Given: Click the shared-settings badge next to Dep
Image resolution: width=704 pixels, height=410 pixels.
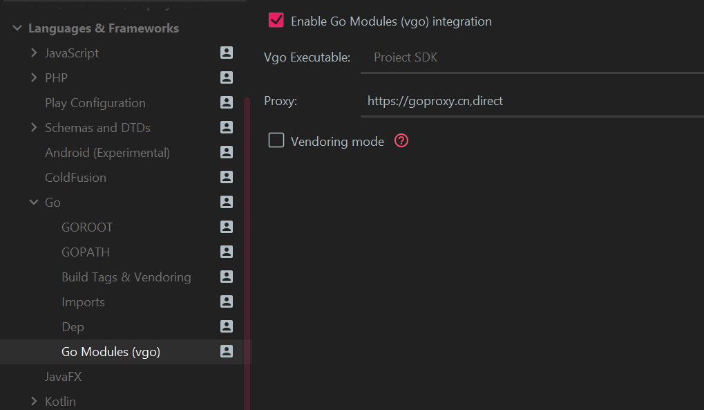Looking at the screenshot, I should point(226,326).
